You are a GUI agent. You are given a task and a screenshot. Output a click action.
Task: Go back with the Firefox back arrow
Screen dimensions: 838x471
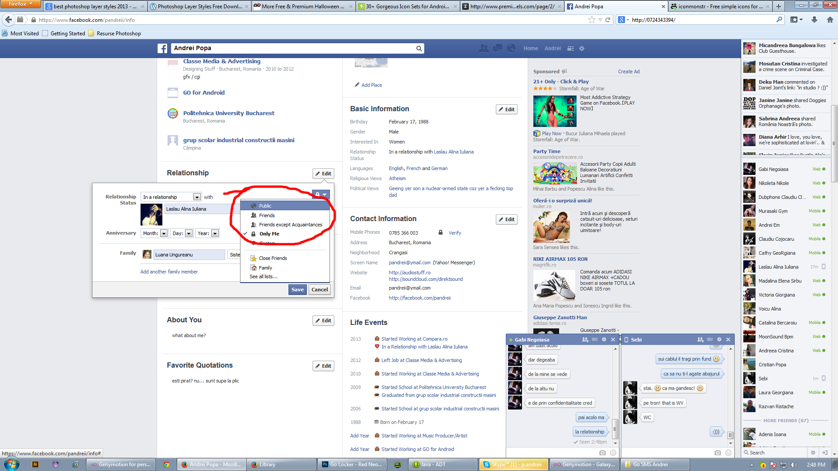(x=8, y=20)
